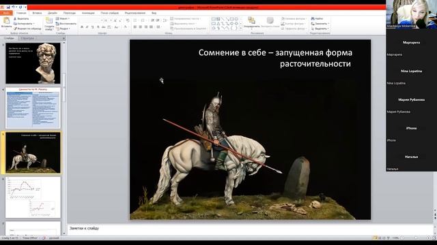Switch to the Дизайн ribbon tab
This screenshot has width=437, height=245.
pyautogui.click(x=53, y=13)
